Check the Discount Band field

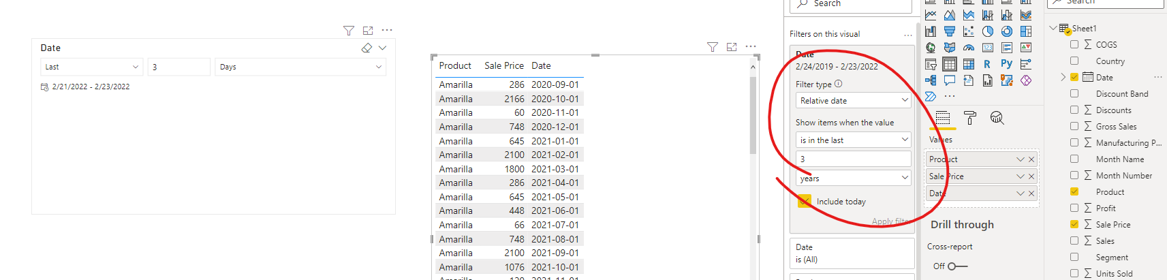pyautogui.click(x=1074, y=93)
